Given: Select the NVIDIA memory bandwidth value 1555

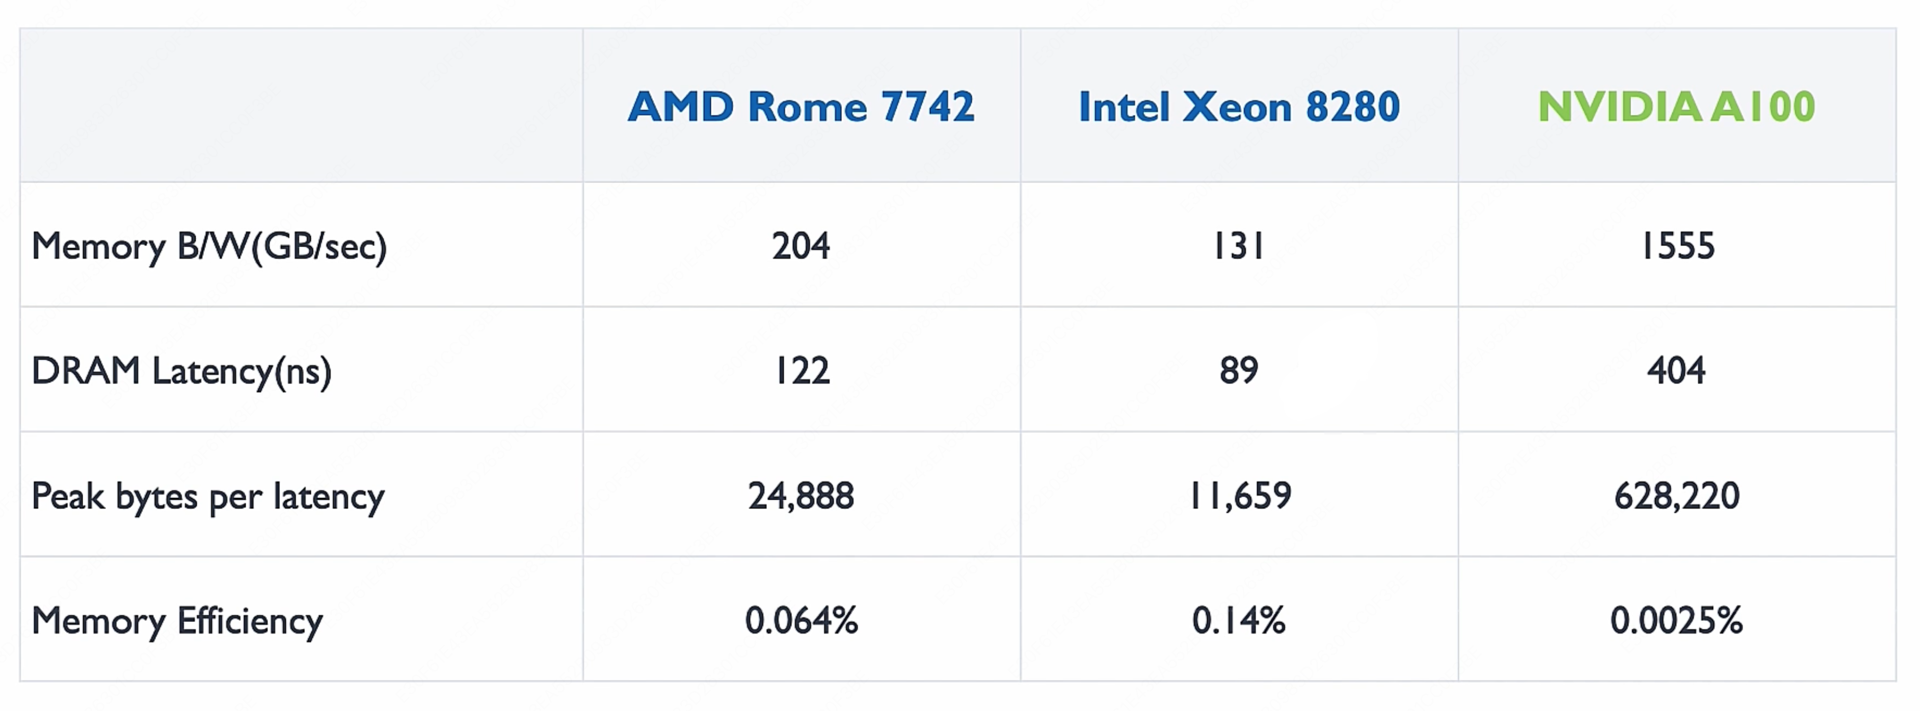Looking at the screenshot, I should click(1677, 246).
